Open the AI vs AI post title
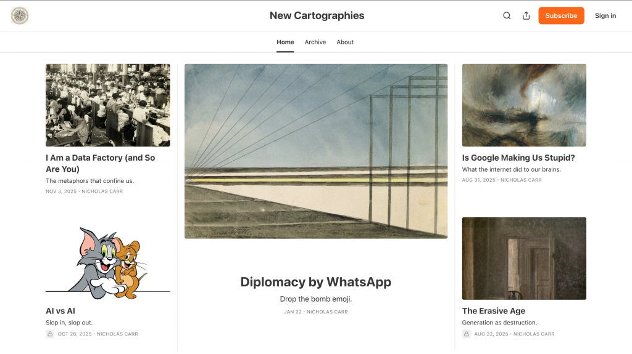 [x=60, y=311]
